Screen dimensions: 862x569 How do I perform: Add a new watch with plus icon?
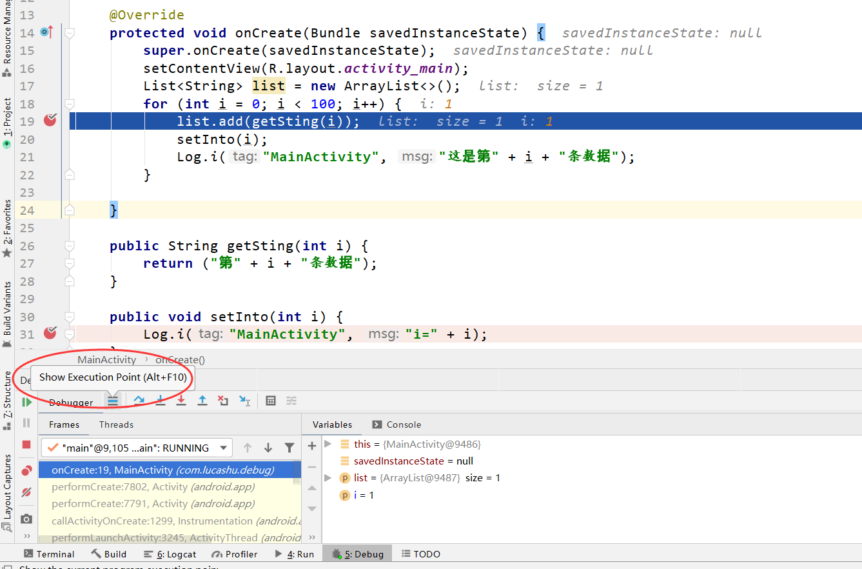pos(312,446)
